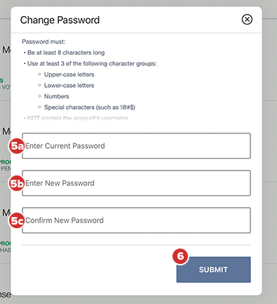Image resolution: width=277 pixels, height=304 pixels.
Task: Click the faded 'NOT contain the account's username' rule
Action: pos(78,118)
